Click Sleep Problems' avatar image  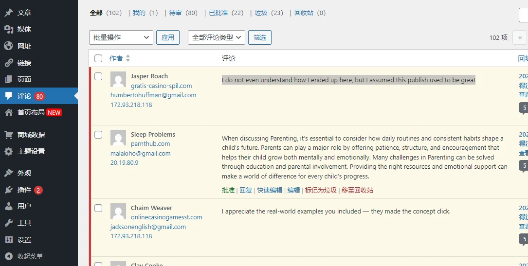click(118, 138)
